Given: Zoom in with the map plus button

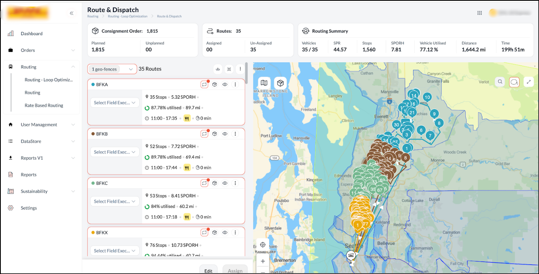Looking at the screenshot, I should click(263, 261).
